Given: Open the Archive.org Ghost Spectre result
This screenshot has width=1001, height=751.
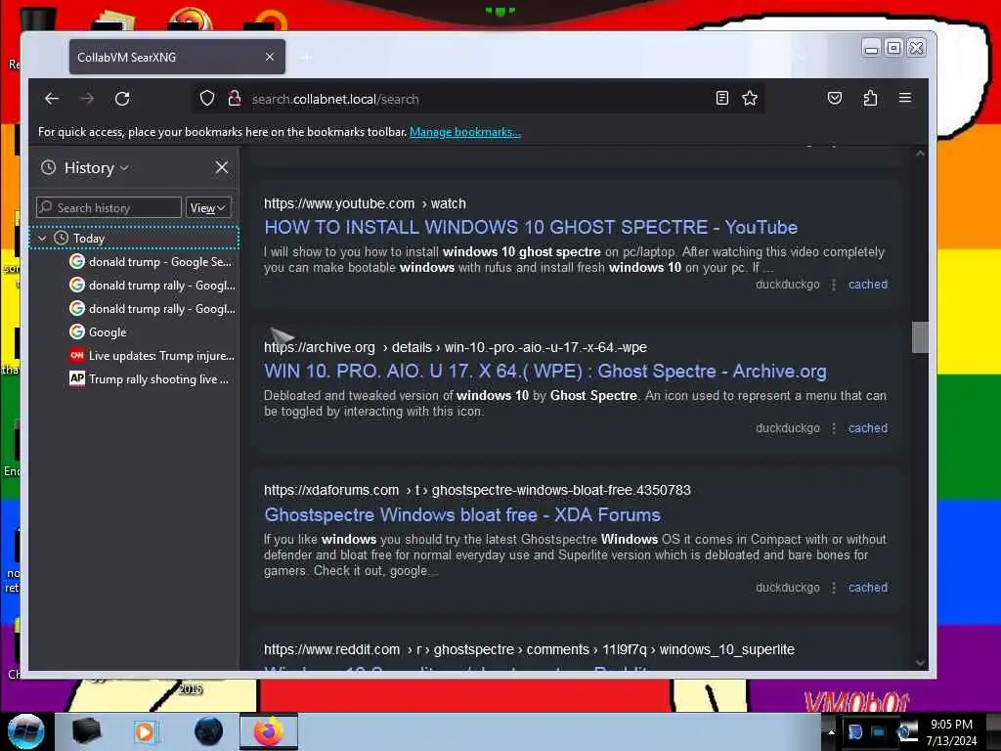Looking at the screenshot, I should [545, 371].
